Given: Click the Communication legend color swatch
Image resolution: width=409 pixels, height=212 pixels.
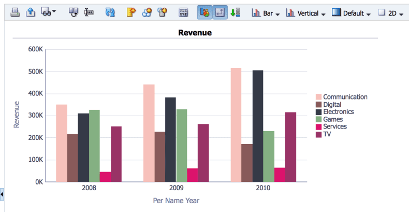Looking at the screenshot, I should 318,97.
